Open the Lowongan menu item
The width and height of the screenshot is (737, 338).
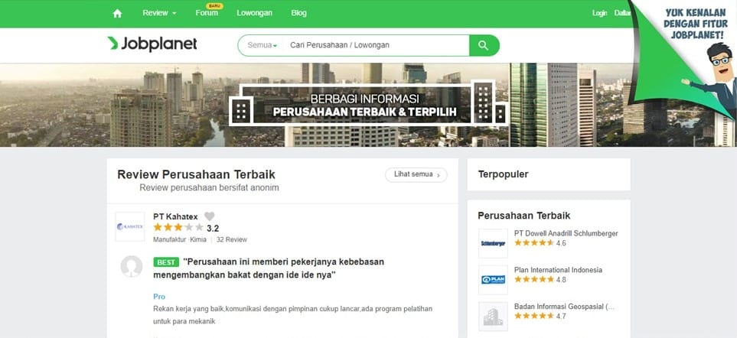pos(254,13)
